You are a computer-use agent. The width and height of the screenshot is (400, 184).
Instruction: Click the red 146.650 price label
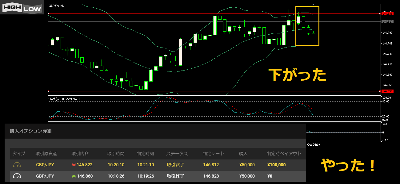coord(387,91)
